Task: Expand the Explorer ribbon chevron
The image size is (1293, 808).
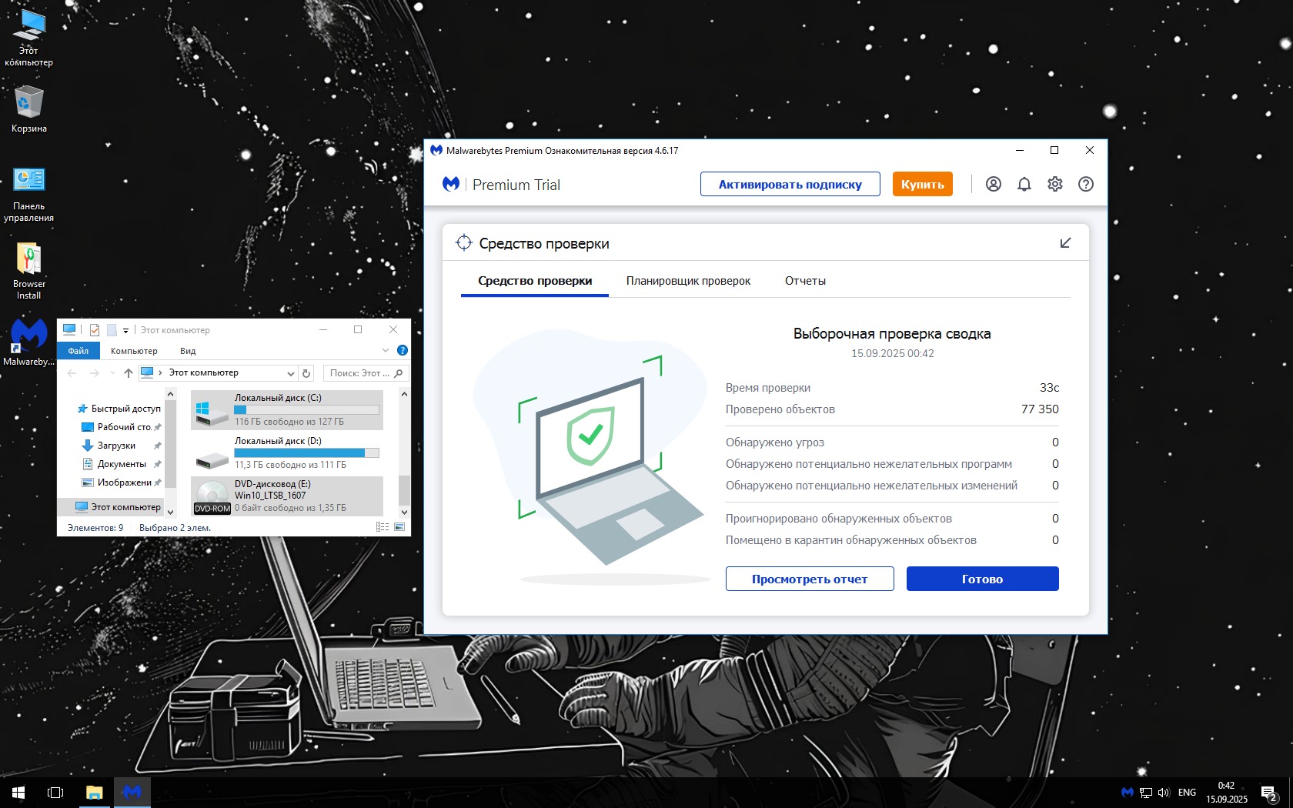Action: (x=386, y=350)
